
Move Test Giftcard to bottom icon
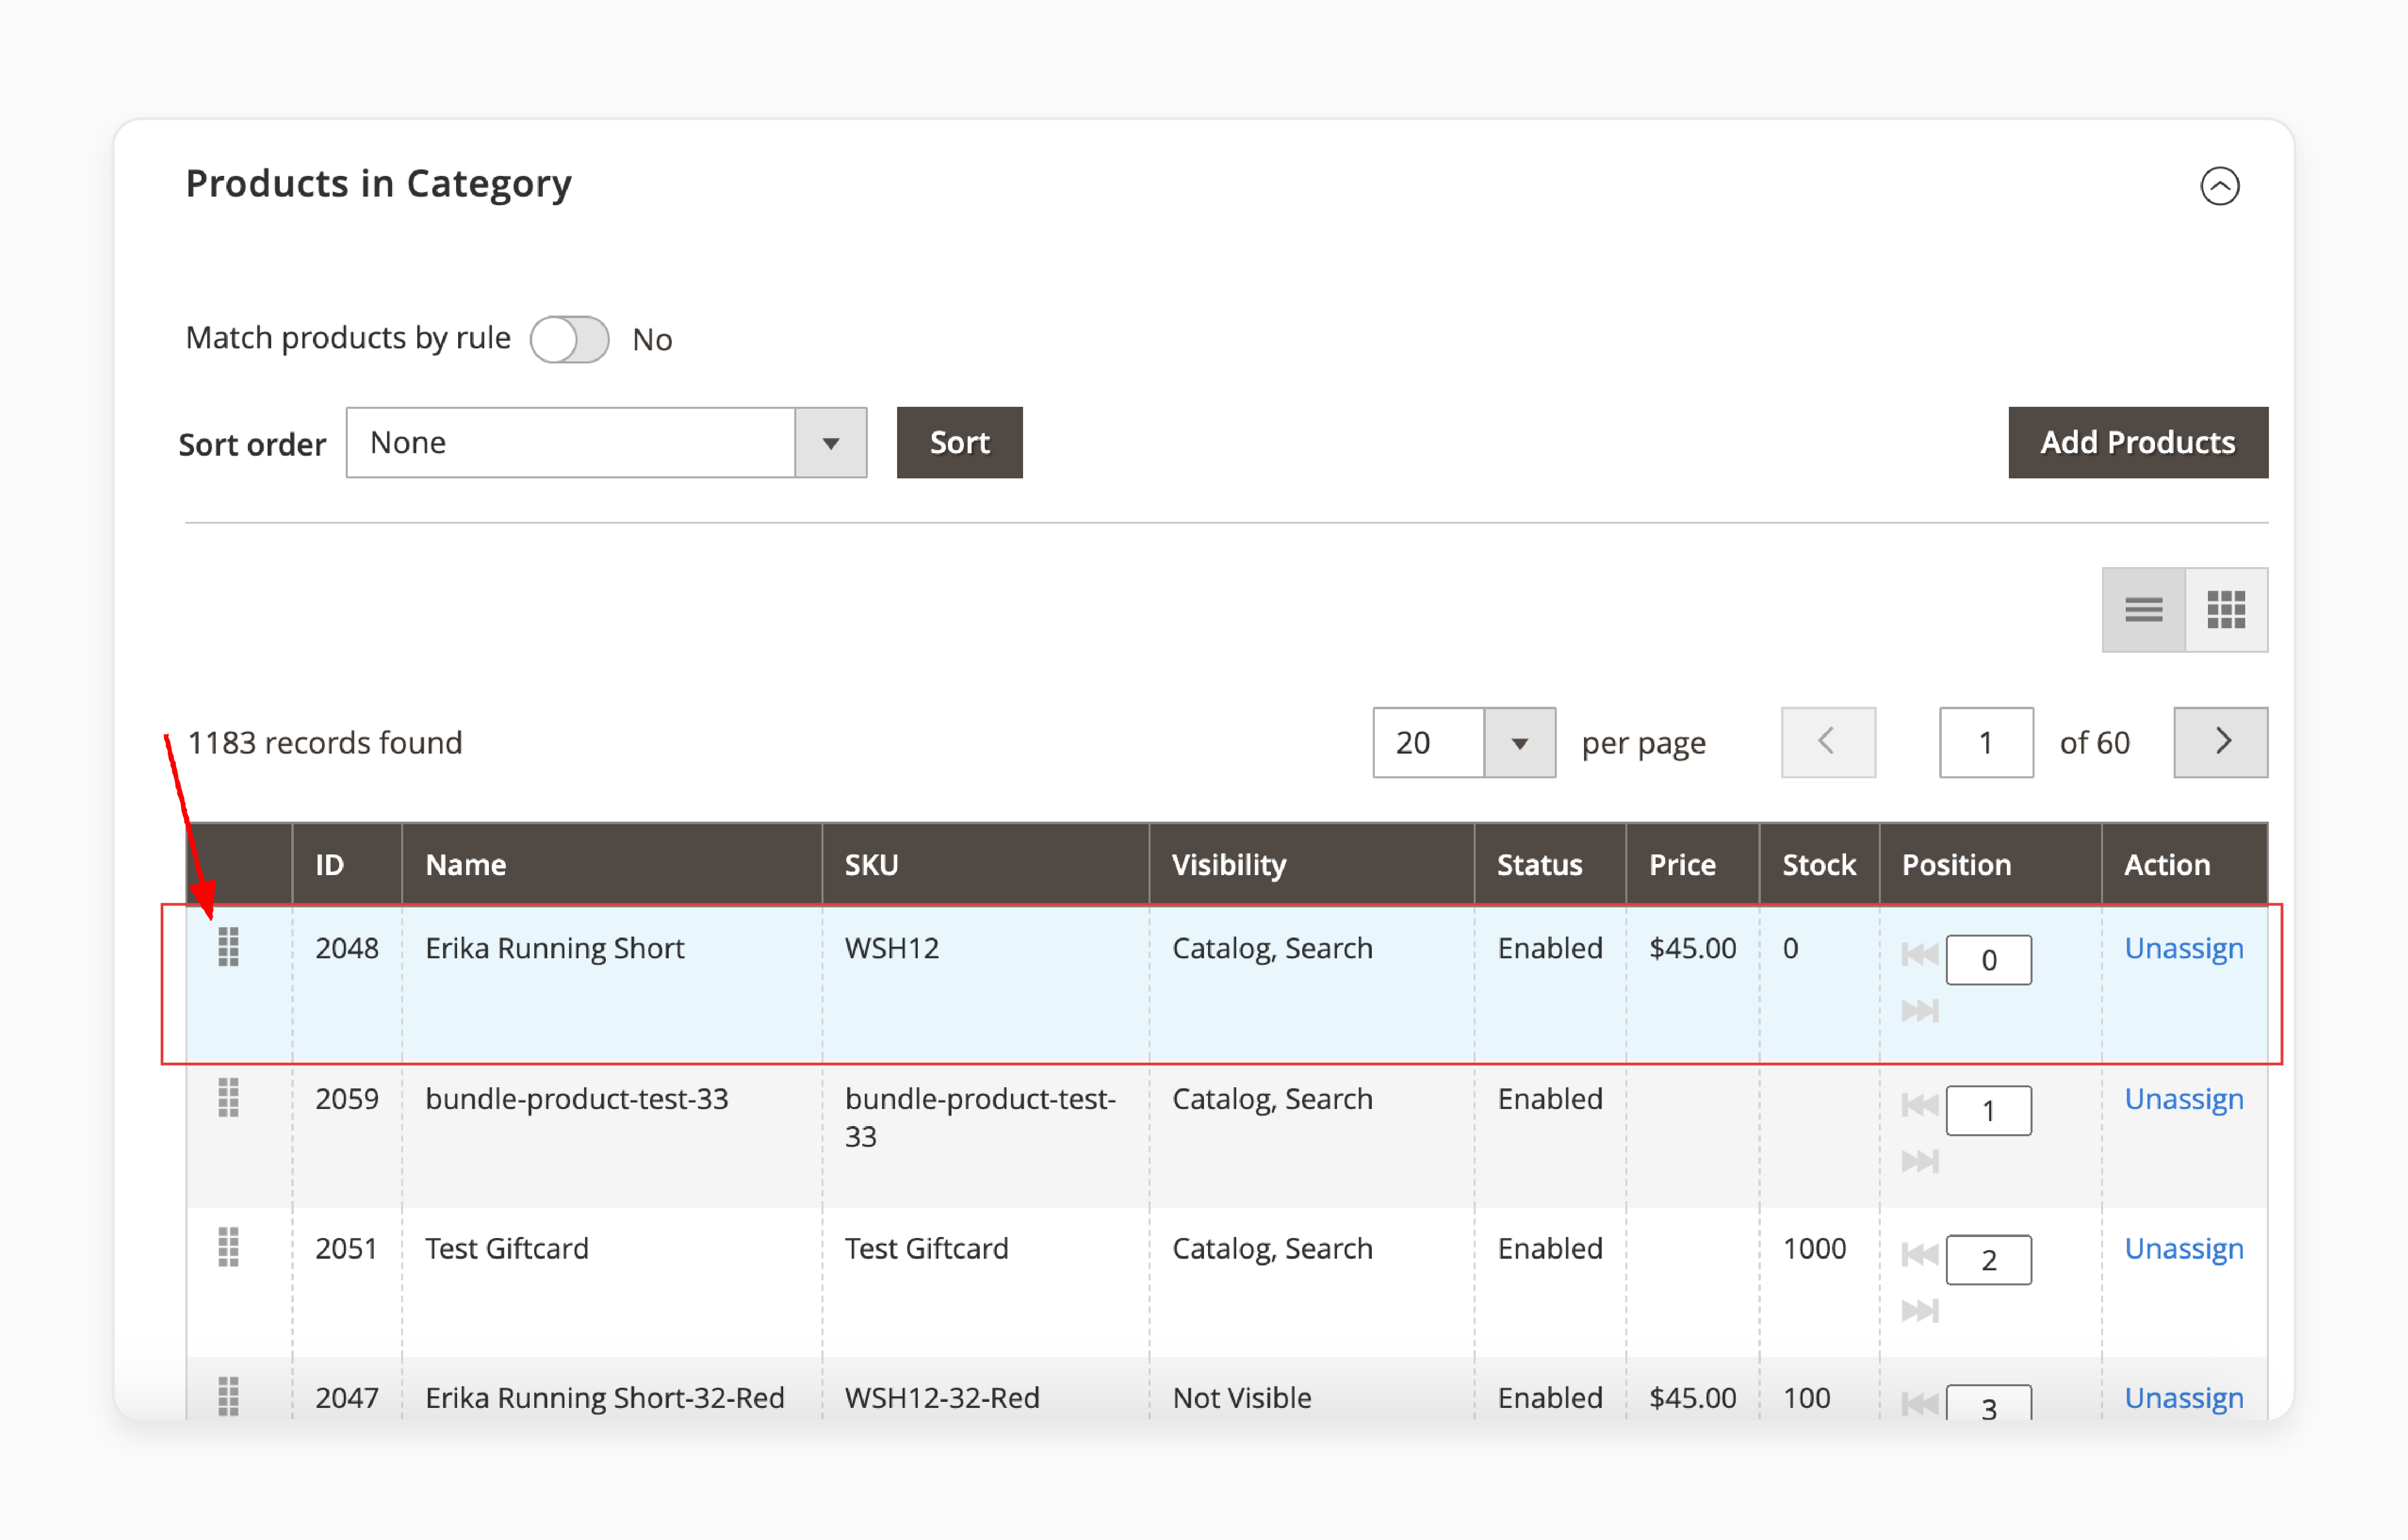pos(1920,1310)
